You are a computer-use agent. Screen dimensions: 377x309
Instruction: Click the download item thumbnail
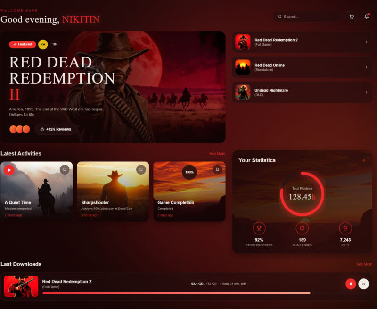[x=21, y=286]
